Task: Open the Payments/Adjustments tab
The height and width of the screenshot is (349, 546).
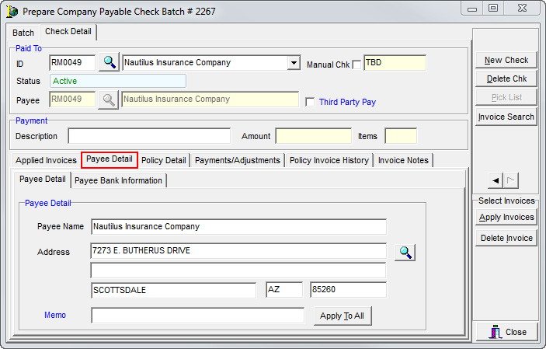Action: coord(237,160)
